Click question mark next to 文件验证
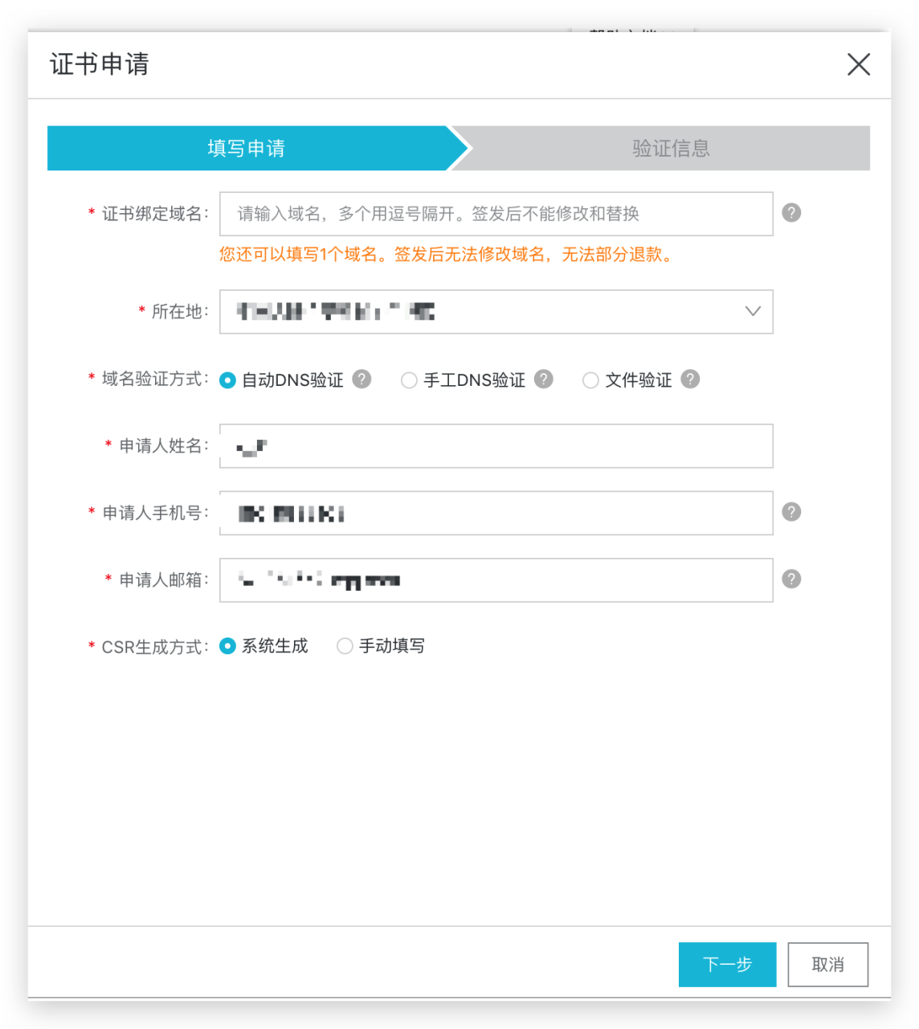The image size is (919, 1029). (x=690, y=379)
